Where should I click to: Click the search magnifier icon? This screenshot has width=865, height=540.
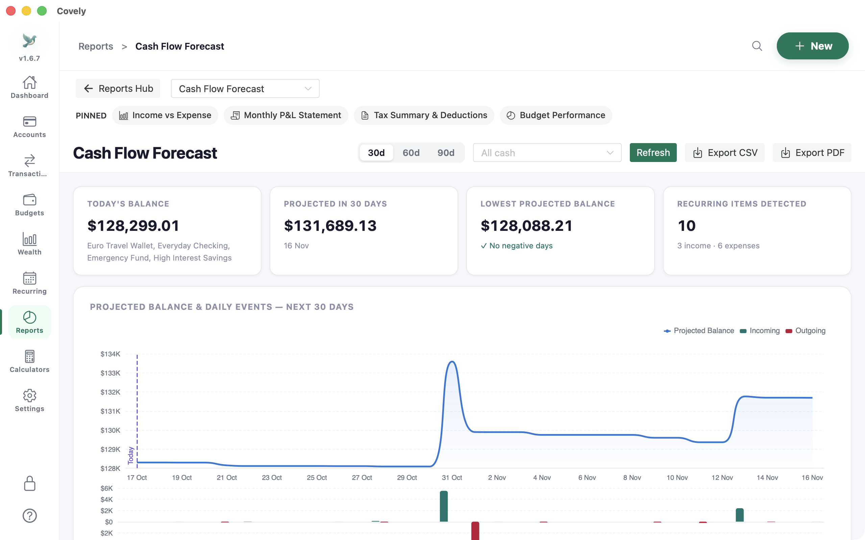tap(757, 46)
